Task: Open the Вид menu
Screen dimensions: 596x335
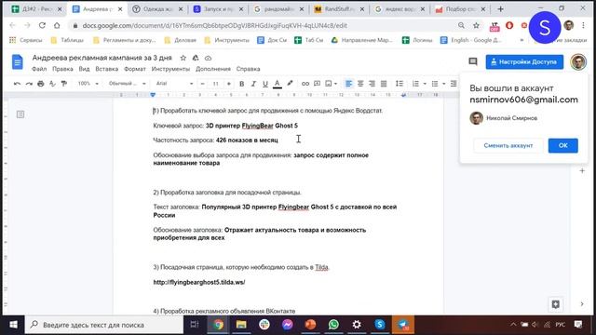Action: coord(84,69)
